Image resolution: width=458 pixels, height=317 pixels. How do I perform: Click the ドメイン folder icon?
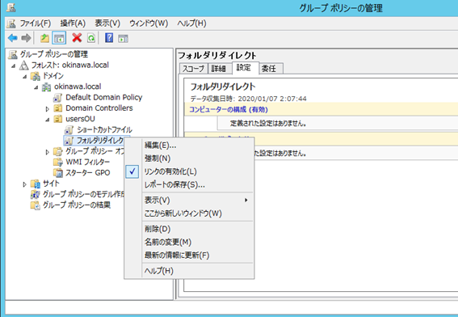(x=36, y=76)
